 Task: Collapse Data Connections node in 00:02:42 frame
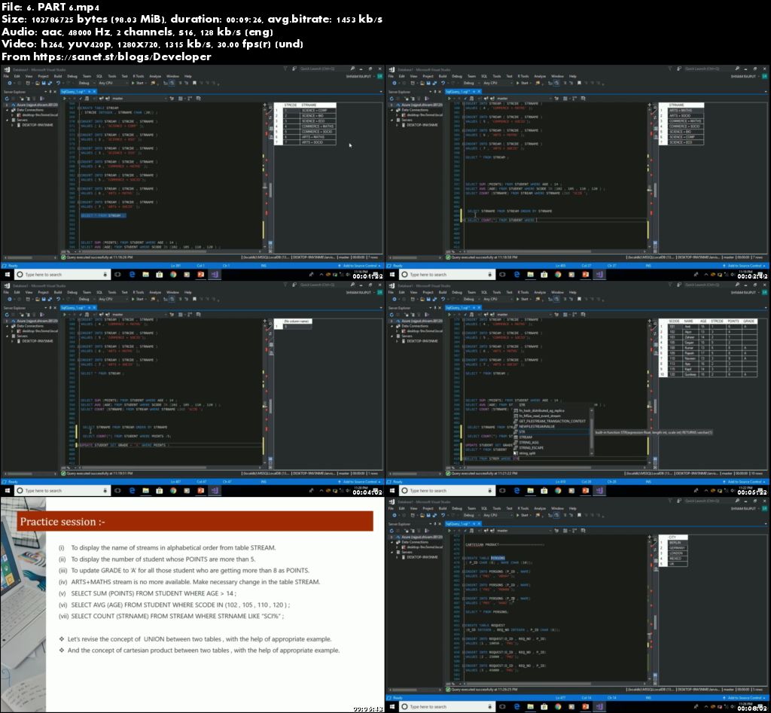point(392,110)
